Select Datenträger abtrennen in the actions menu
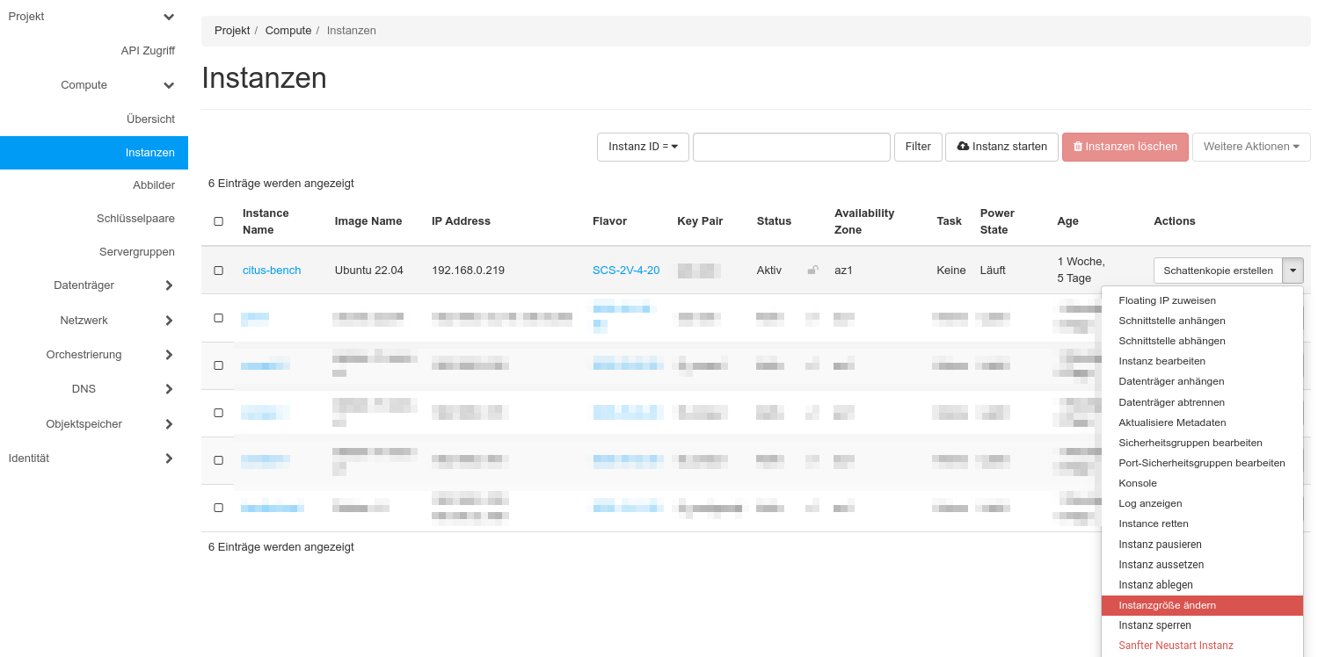Viewport: 1318px width, 657px height. 1202,402
